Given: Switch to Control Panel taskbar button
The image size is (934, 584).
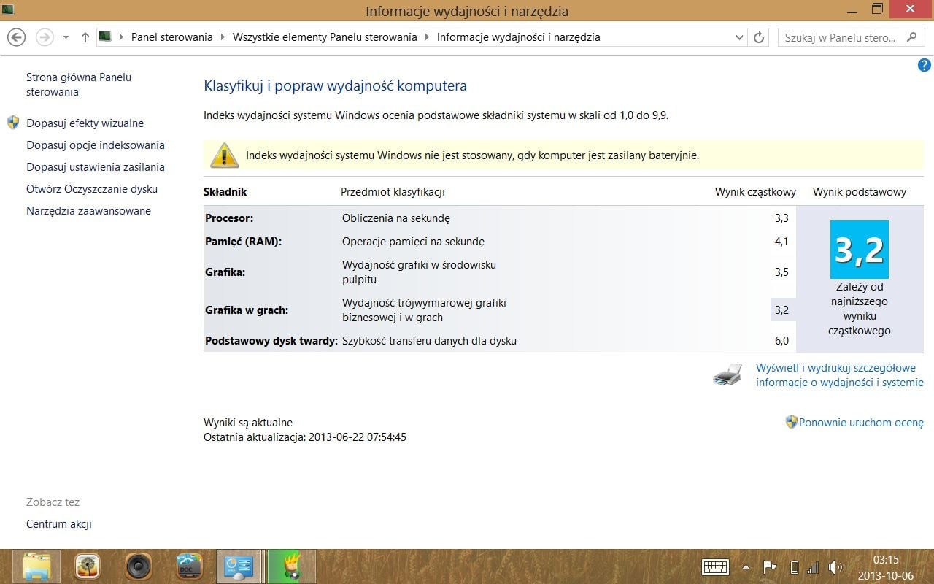Looking at the screenshot, I should [x=239, y=566].
